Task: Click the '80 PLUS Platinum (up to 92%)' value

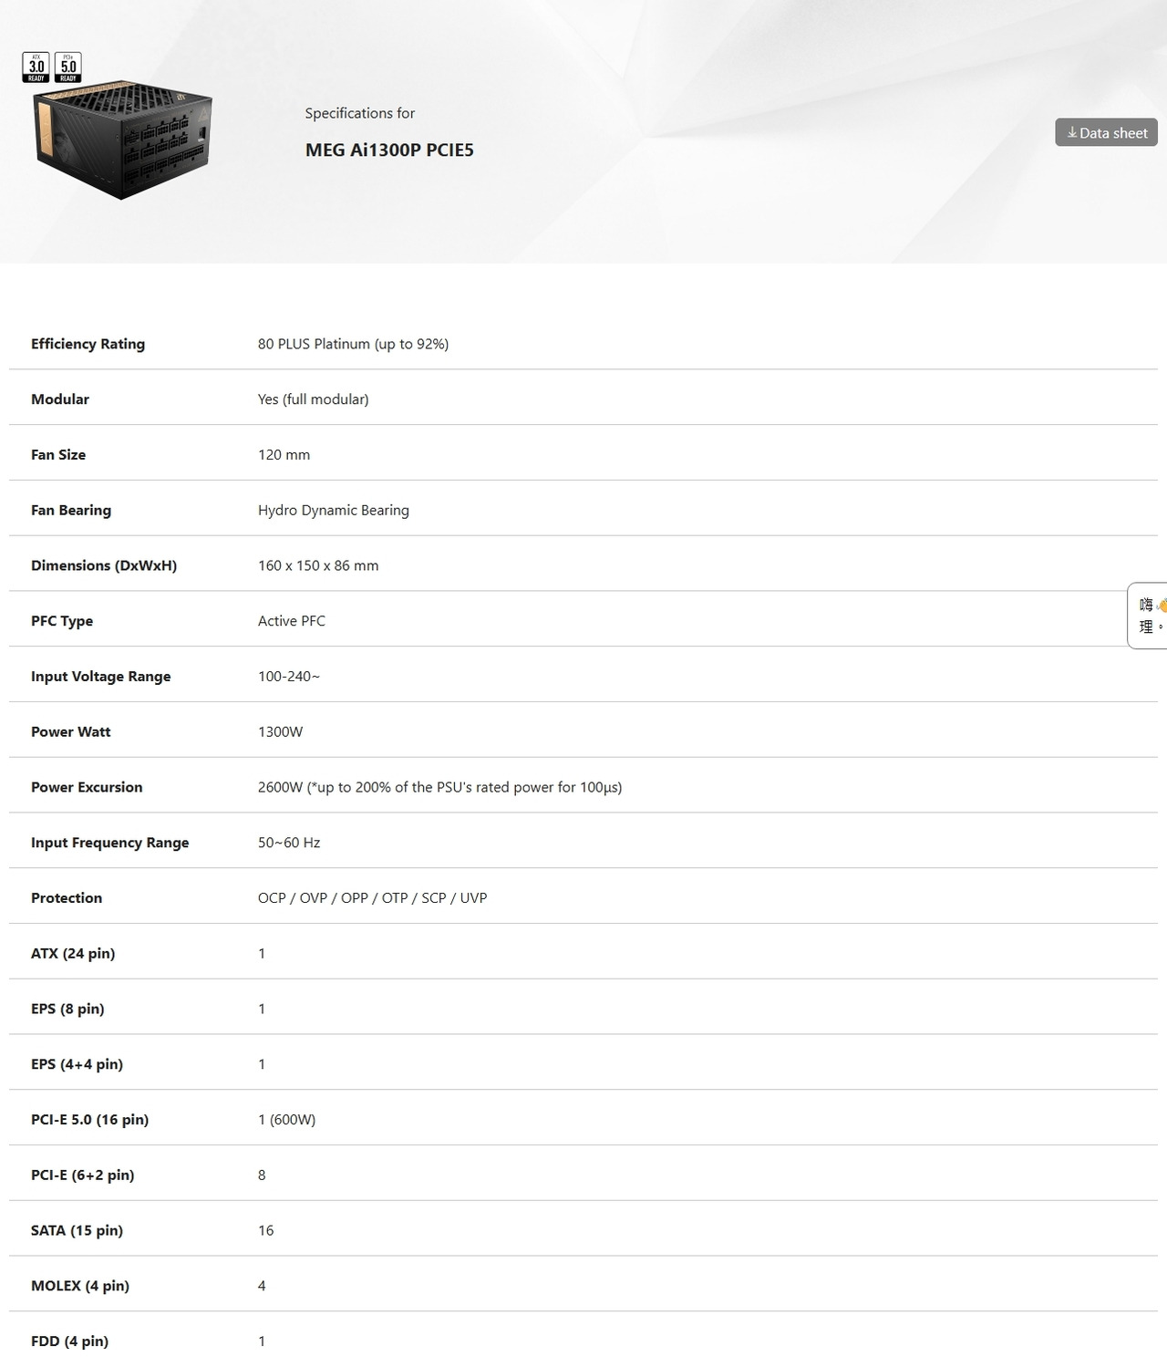Action: [x=353, y=344]
